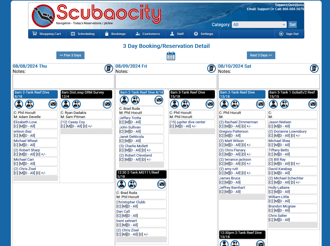Go to Prev 3 Days
330x246 pixels.
[70, 55]
